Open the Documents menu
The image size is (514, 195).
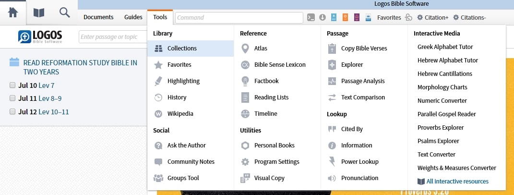point(98,17)
